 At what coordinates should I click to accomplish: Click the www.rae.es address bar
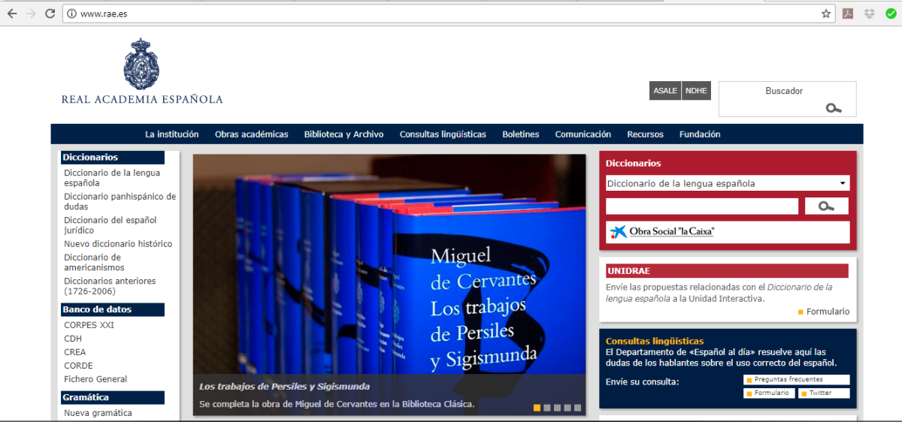click(447, 14)
